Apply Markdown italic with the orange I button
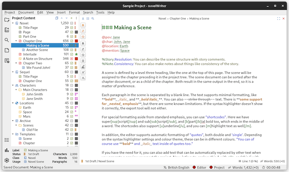The image size is (289, 172). click(83, 31)
